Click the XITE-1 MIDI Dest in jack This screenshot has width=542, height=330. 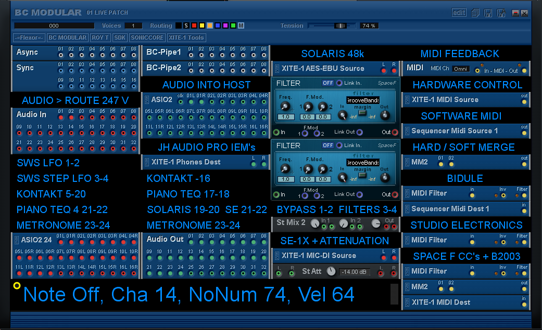[x=524, y=305]
